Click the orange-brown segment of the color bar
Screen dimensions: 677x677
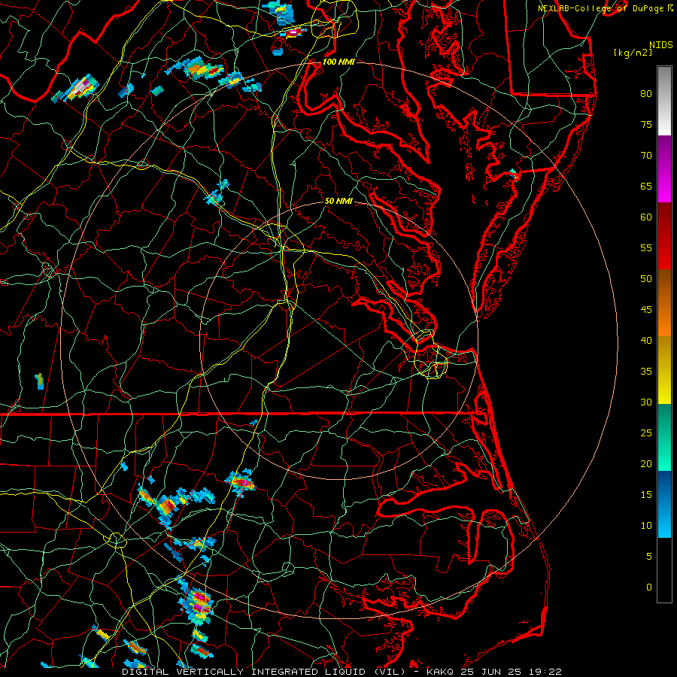[x=664, y=303]
